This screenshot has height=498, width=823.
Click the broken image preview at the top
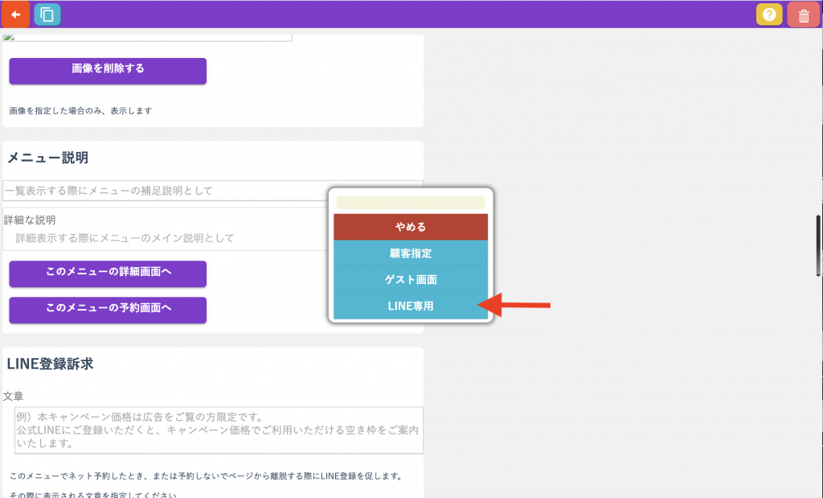coord(147,37)
